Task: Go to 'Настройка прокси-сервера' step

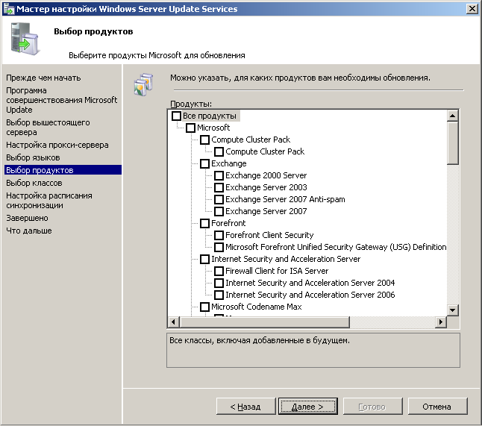Action: point(57,145)
